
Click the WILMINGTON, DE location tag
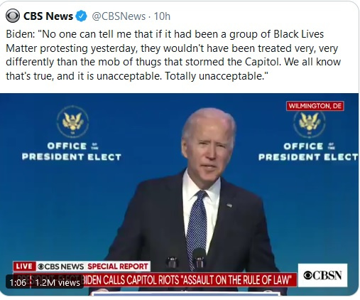tap(315, 106)
